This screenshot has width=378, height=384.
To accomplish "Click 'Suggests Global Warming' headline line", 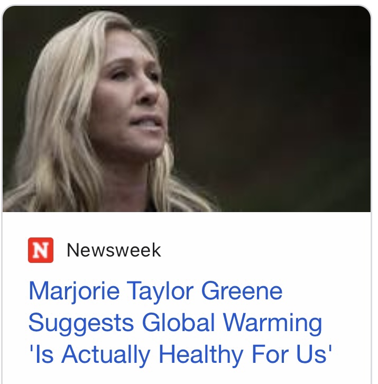I will tap(176, 323).
